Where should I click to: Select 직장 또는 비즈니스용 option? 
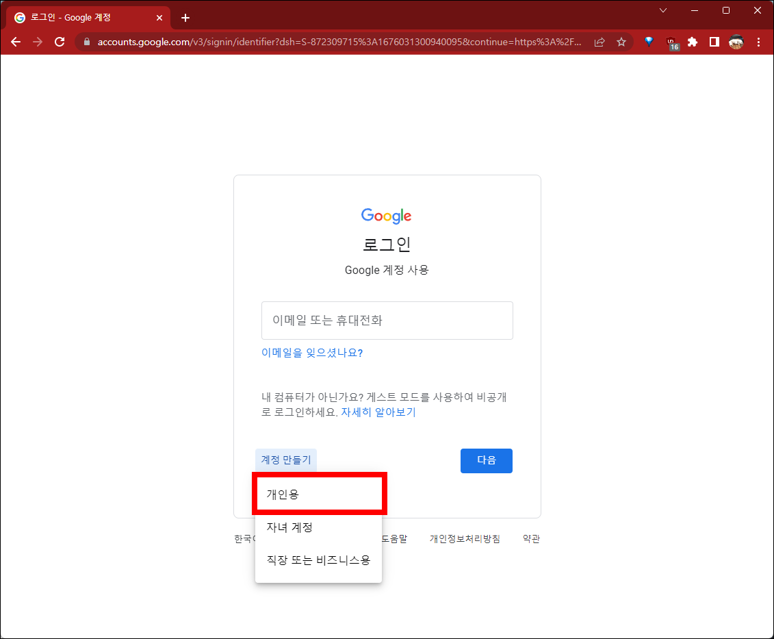point(319,560)
